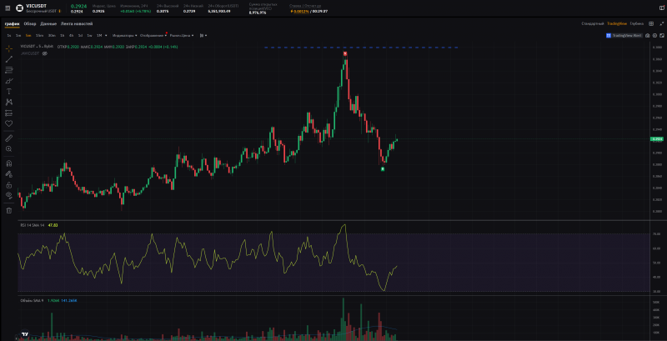Viewport: 667px width, 341px height.
Task: Click the trash remove drawings icon
Action: click(x=8, y=210)
